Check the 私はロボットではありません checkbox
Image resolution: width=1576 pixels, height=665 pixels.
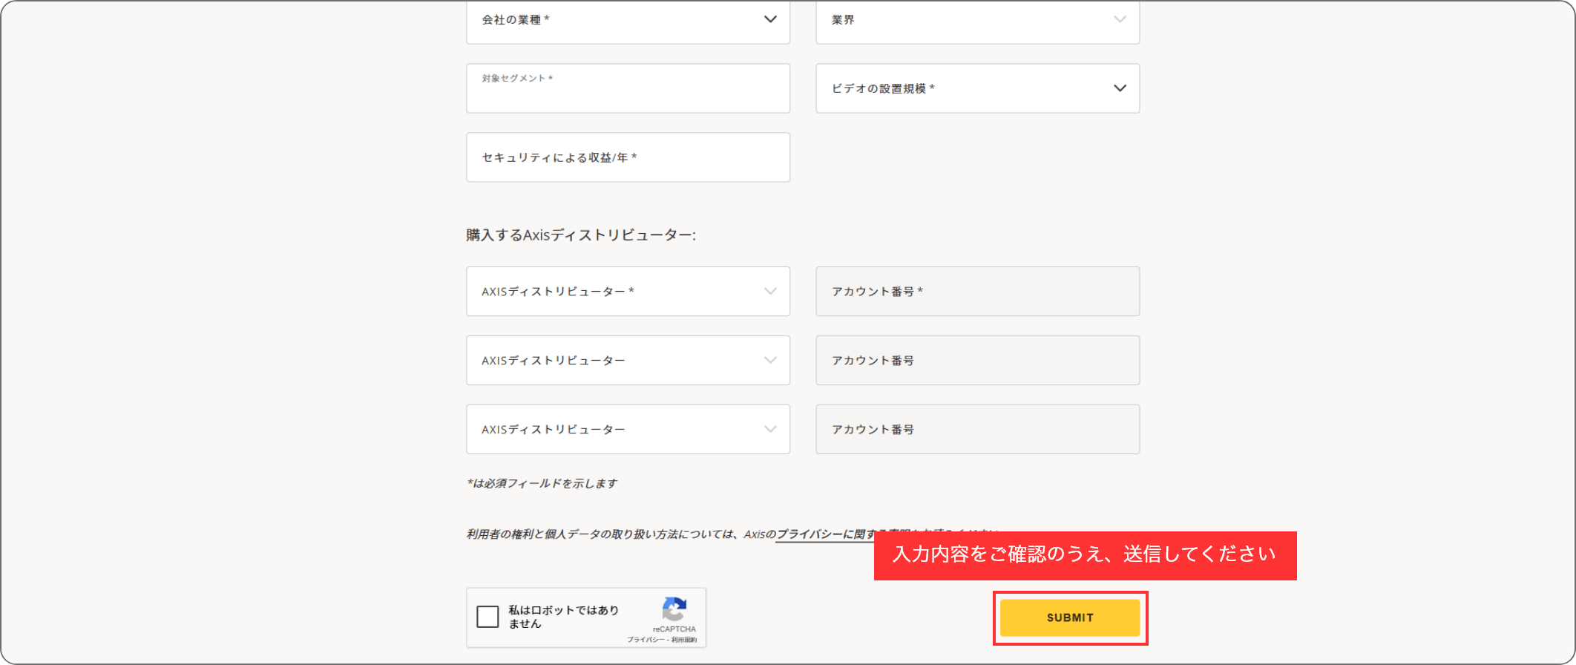point(487,617)
